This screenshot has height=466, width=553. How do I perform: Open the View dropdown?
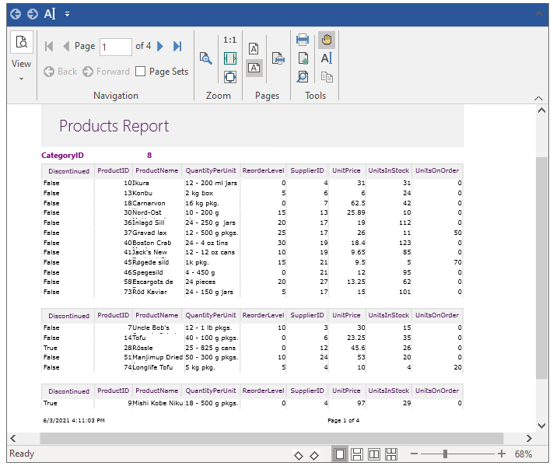[x=21, y=65]
